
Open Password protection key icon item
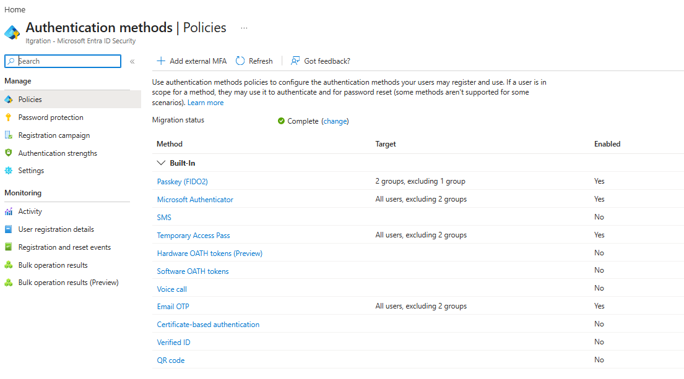point(8,117)
